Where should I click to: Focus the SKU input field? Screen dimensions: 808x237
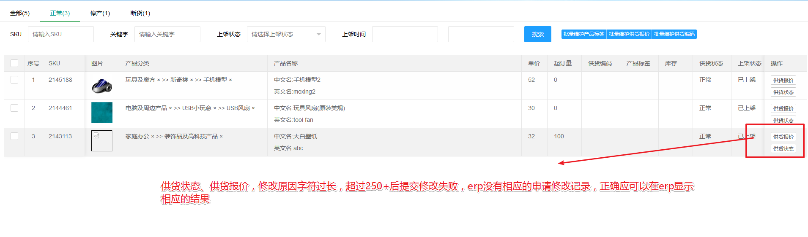click(61, 34)
